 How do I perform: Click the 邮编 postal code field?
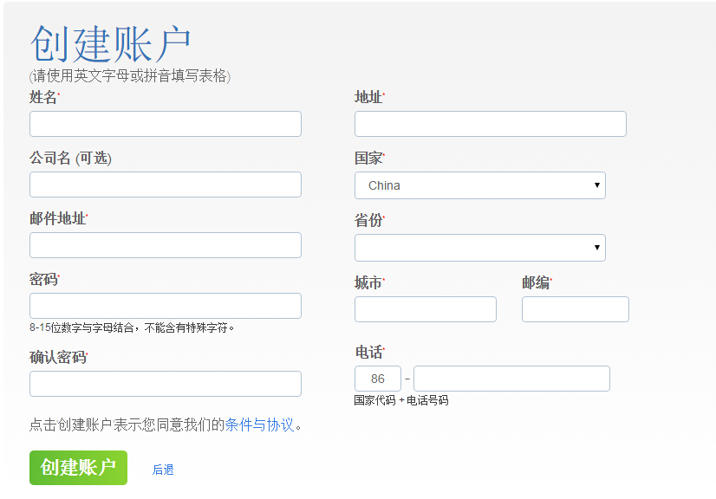[x=575, y=308]
